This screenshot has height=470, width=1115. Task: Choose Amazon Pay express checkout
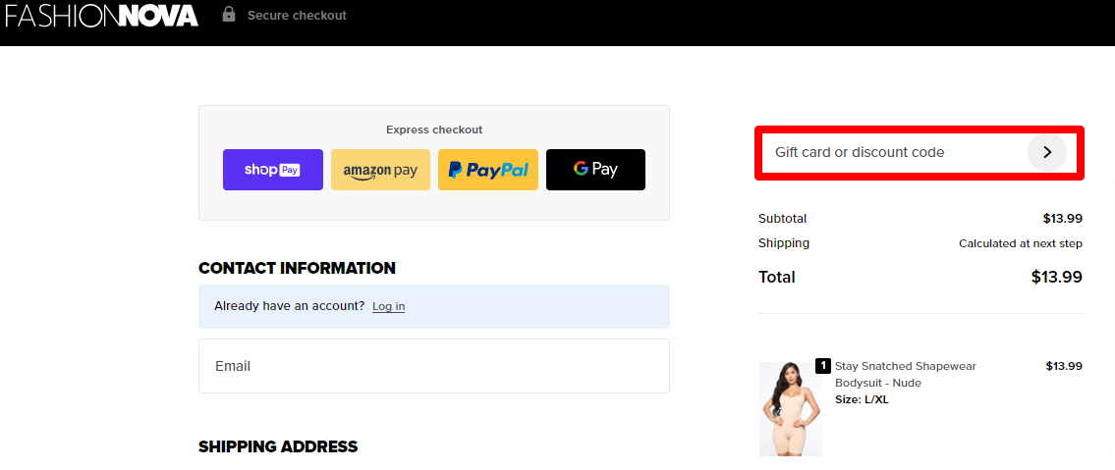tap(380, 170)
